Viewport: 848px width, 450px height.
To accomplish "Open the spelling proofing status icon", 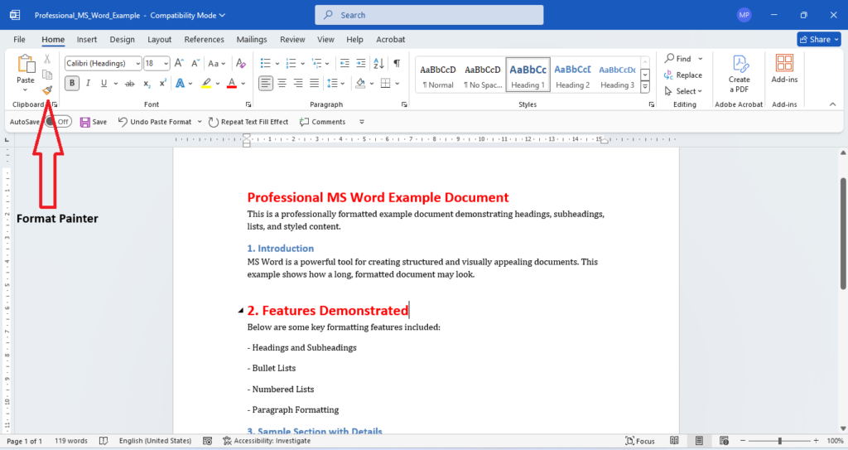I will coord(104,441).
